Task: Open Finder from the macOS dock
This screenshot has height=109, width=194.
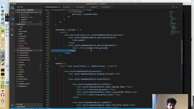Action: [x=3, y=7]
